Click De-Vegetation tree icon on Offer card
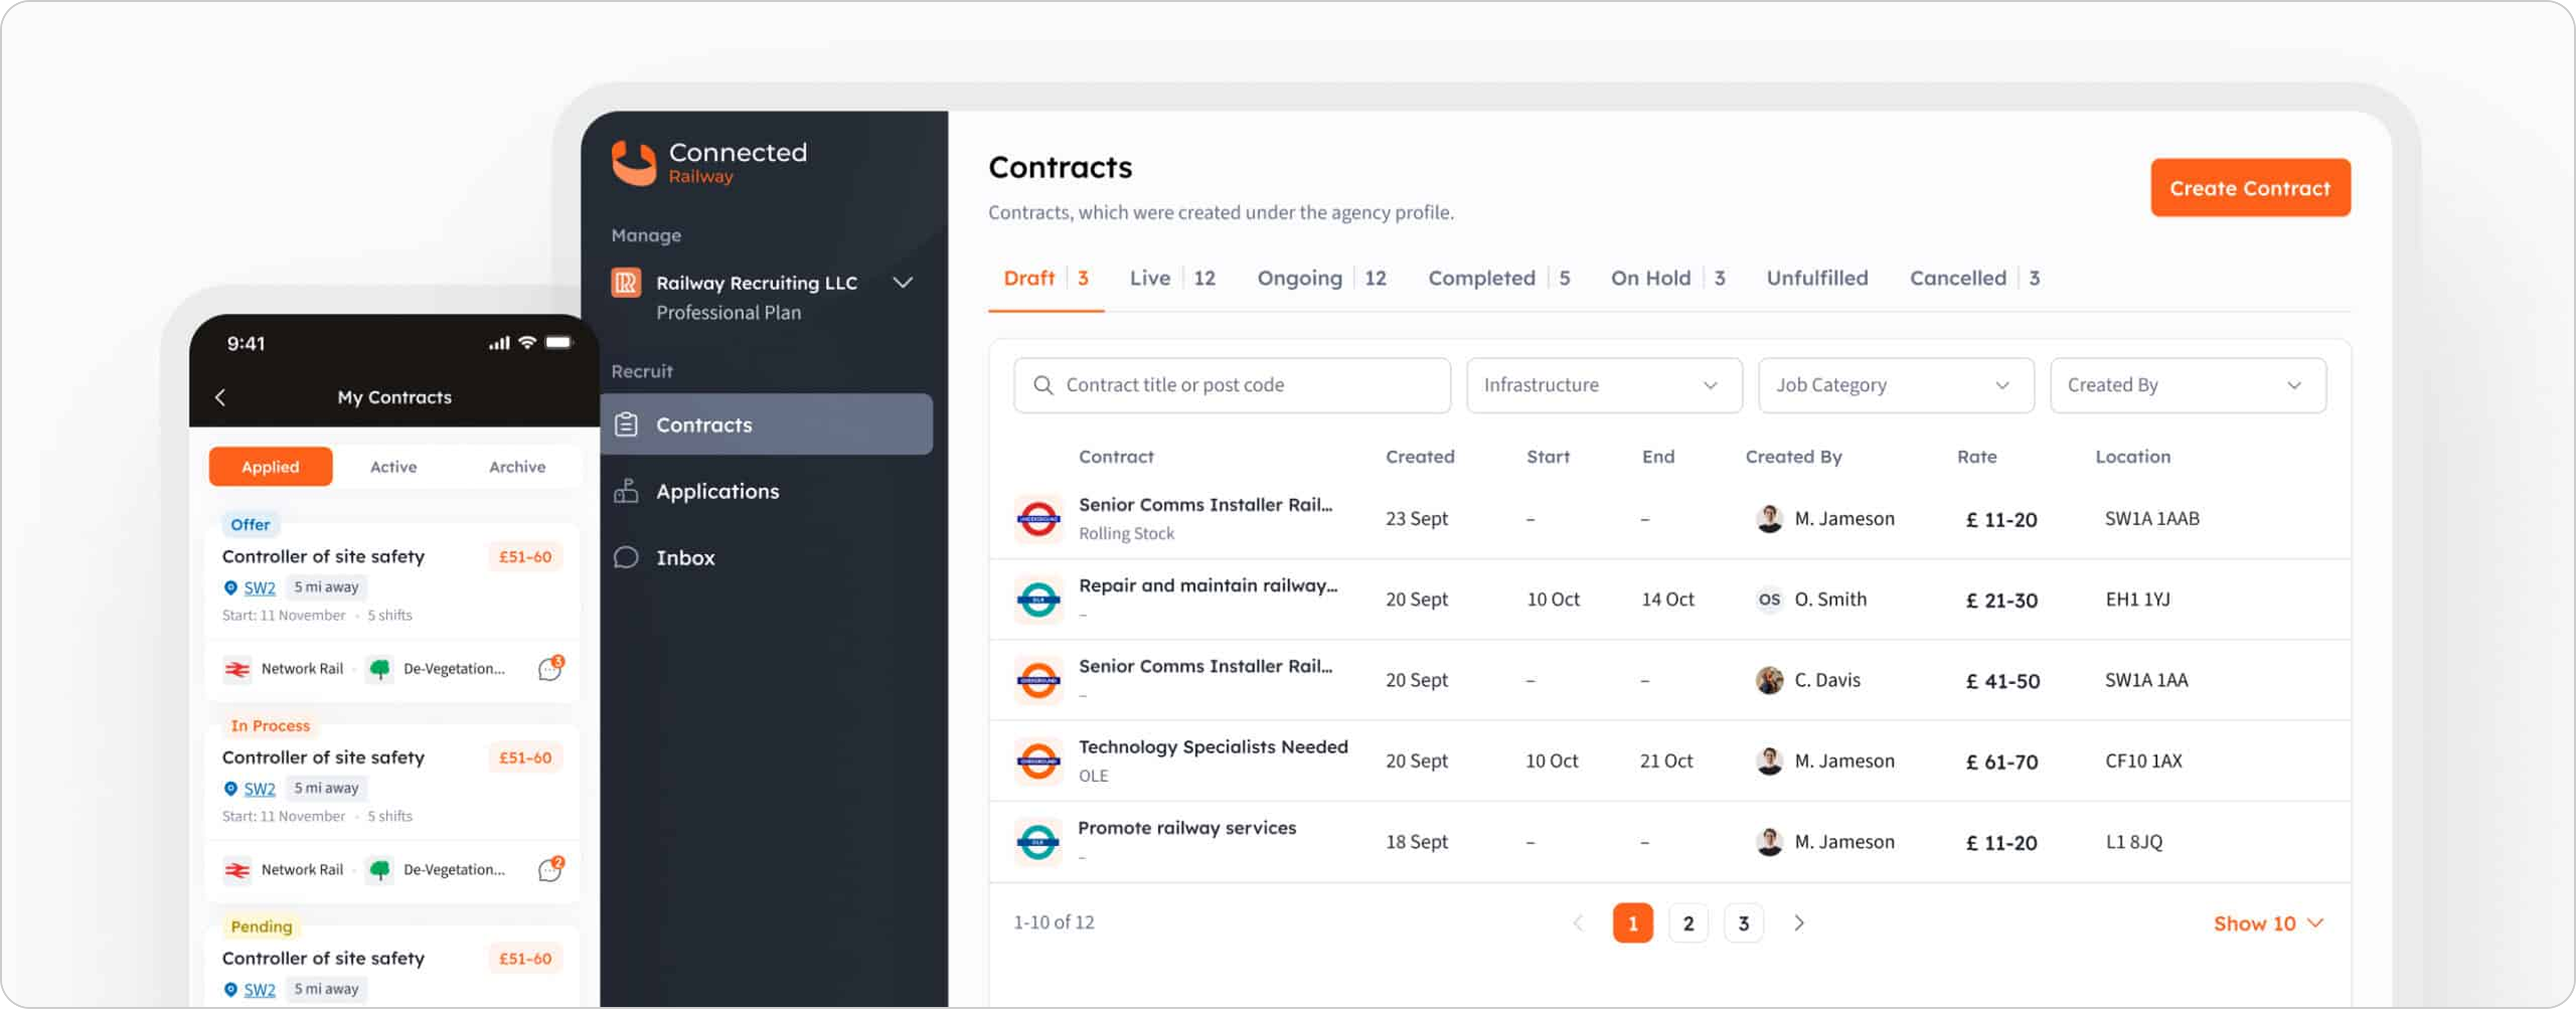2576x1009 pixels. coord(380,669)
